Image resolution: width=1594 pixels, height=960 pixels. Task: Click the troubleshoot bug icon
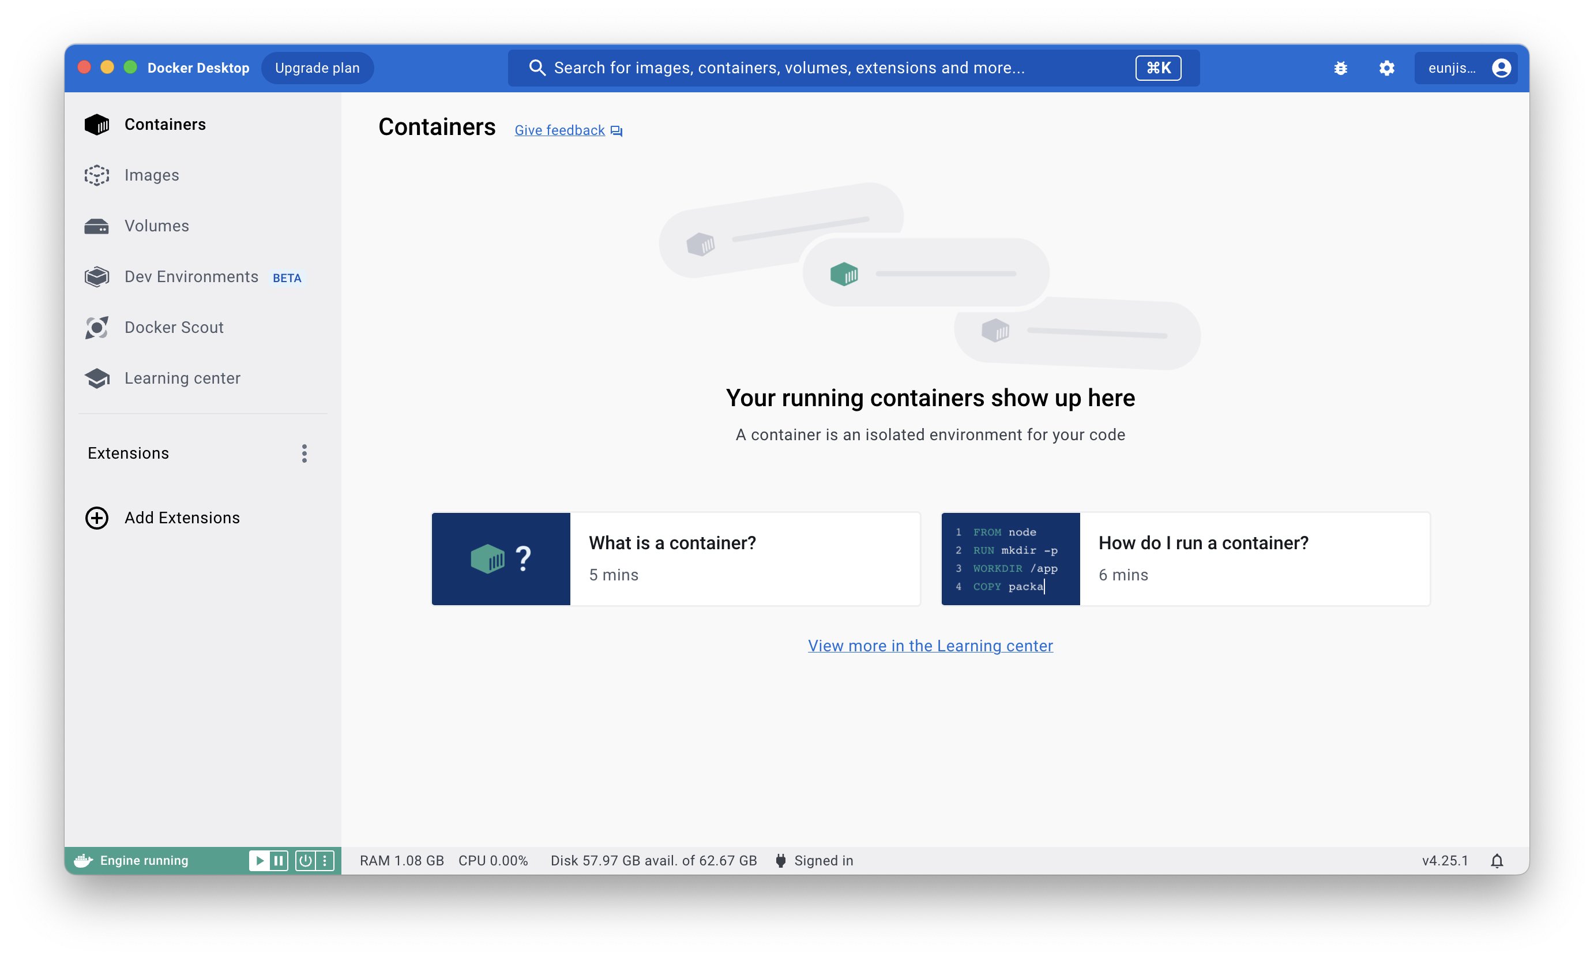1340,68
